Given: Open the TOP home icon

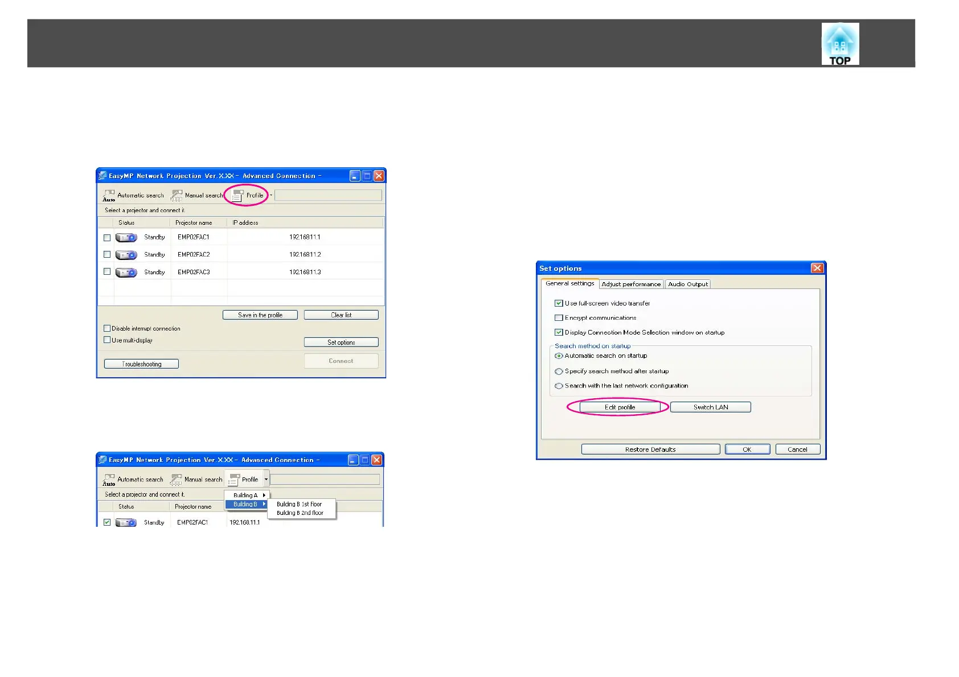Looking at the screenshot, I should (840, 44).
